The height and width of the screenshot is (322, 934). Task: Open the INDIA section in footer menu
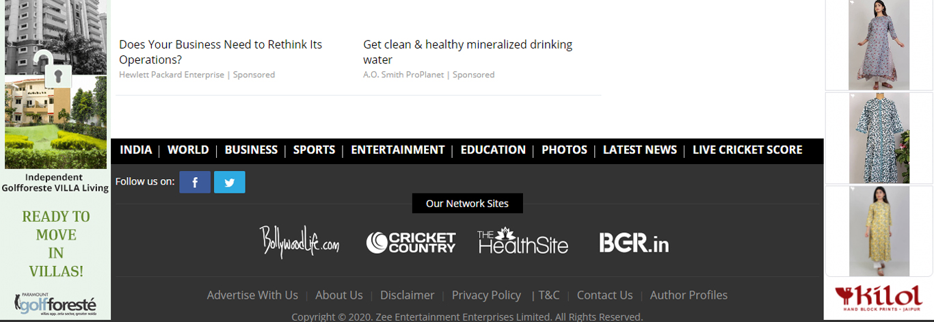pyautogui.click(x=135, y=150)
